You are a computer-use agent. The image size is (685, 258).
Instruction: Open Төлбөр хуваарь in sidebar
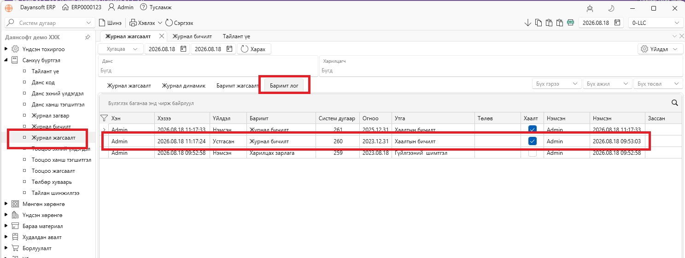pyautogui.click(x=52, y=182)
